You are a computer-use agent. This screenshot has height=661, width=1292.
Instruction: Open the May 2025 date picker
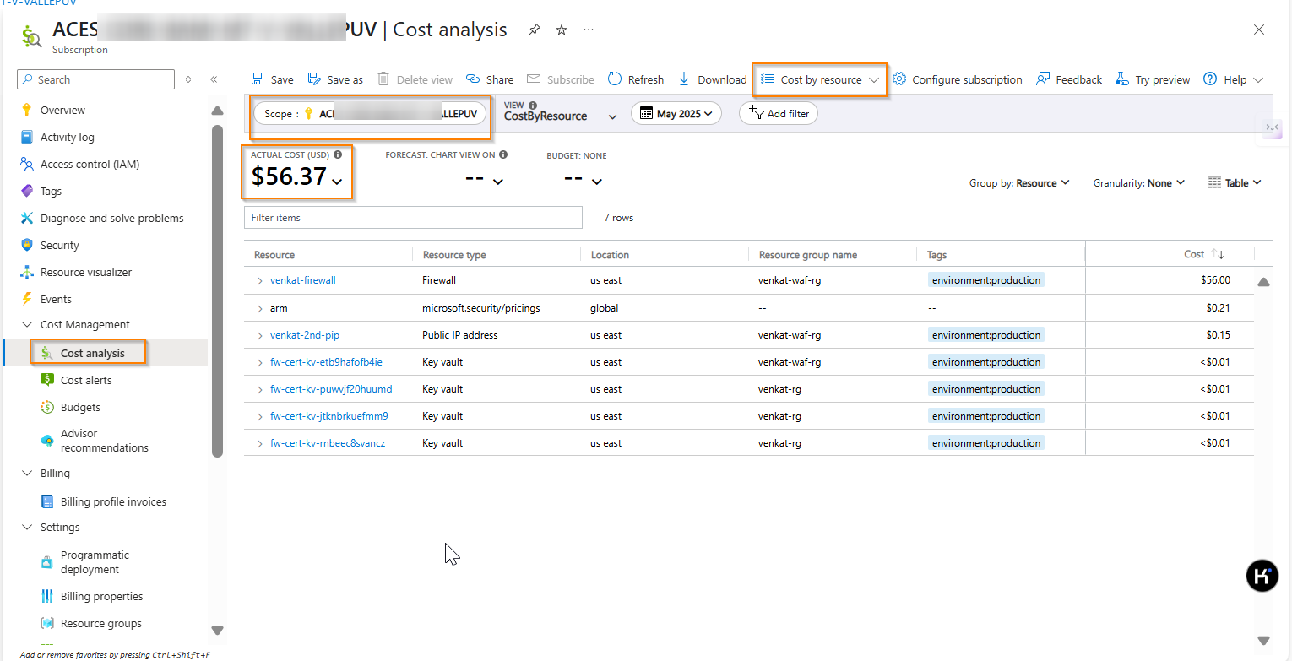[x=676, y=112]
